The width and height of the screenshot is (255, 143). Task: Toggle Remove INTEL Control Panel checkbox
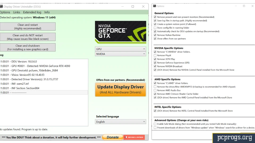[155, 111]
